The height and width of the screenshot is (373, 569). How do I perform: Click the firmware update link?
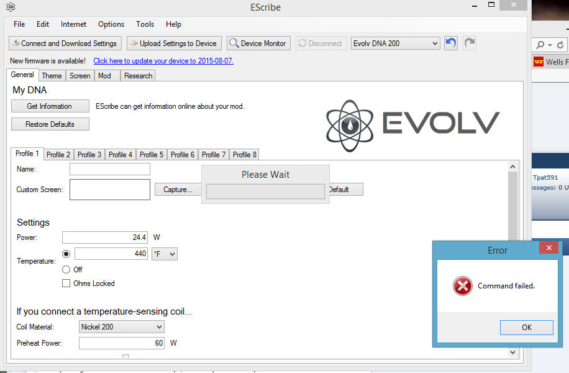click(163, 61)
